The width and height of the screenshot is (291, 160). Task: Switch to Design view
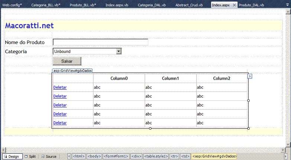(12, 157)
